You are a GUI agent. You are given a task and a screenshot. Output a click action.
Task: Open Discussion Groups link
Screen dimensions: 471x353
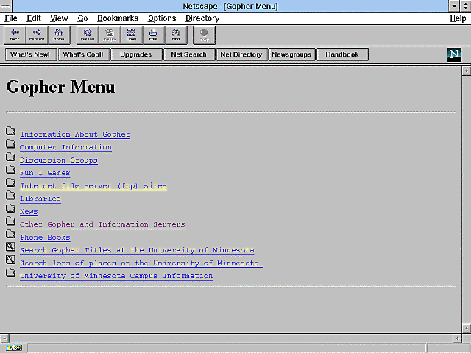(x=59, y=160)
